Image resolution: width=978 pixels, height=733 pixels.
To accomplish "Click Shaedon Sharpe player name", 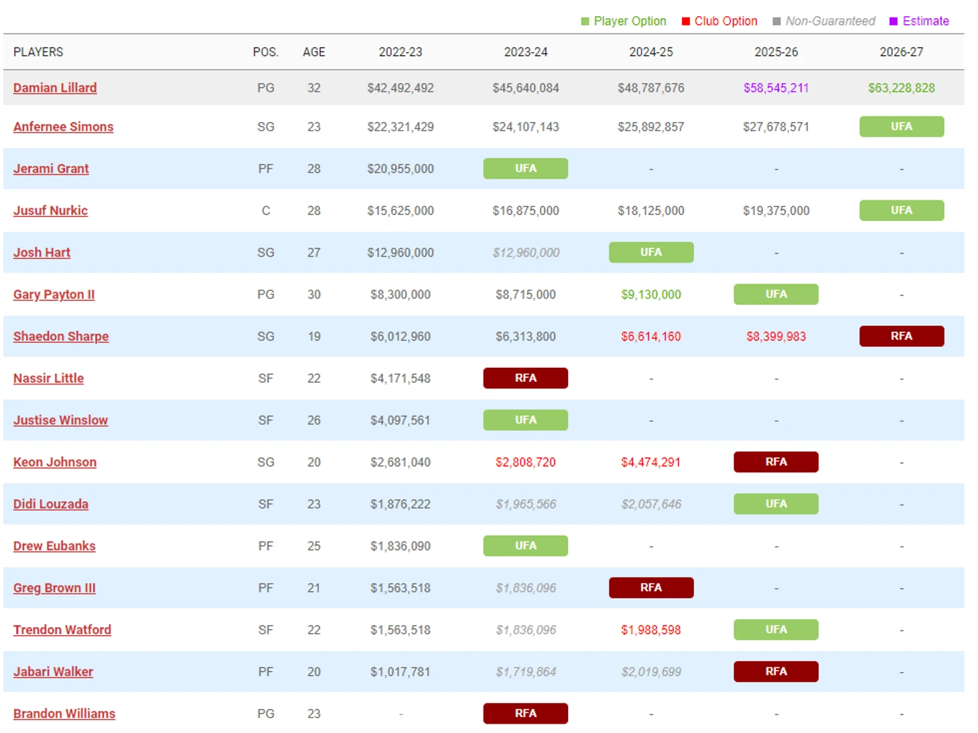I will click(61, 336).
